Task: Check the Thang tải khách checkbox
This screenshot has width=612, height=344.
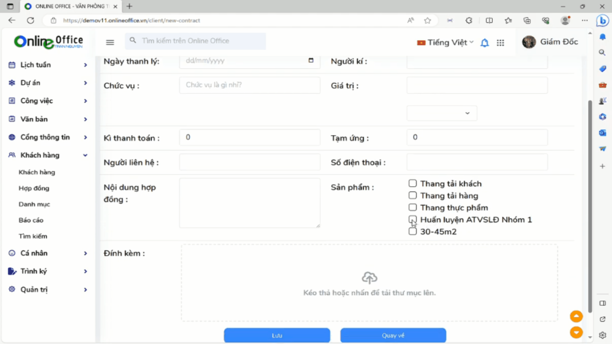Action: pos(412,183)
